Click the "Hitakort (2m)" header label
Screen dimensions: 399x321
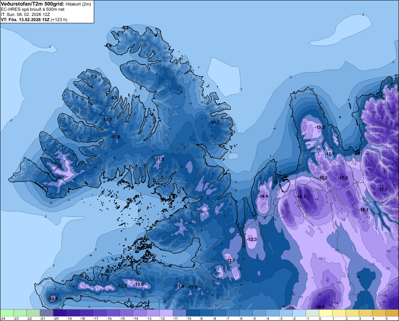tap(78, 4)
